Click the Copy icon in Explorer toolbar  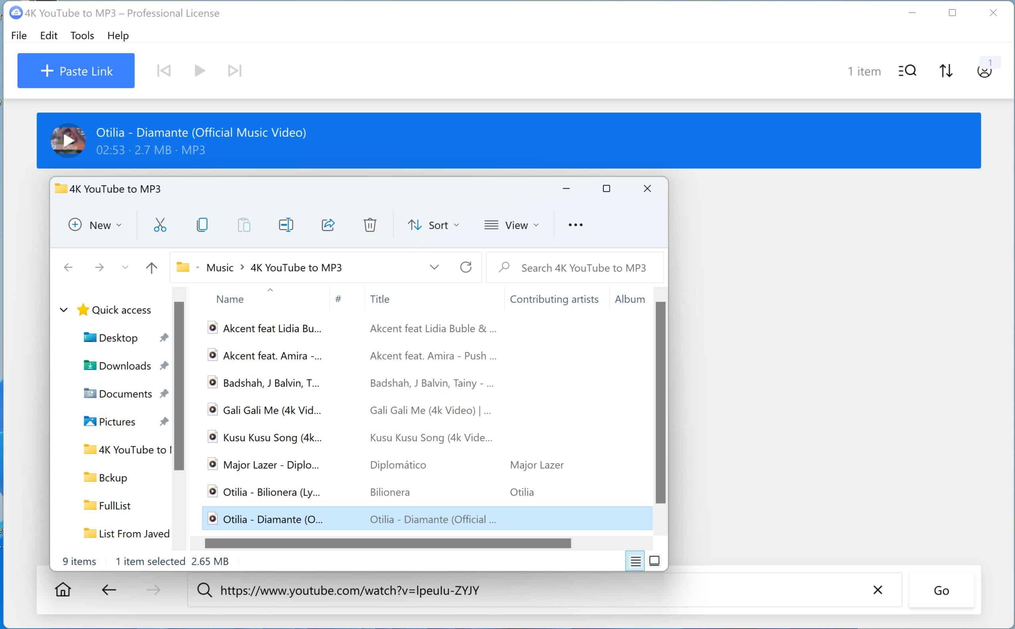pyautogui.click(x=202, y=225)
